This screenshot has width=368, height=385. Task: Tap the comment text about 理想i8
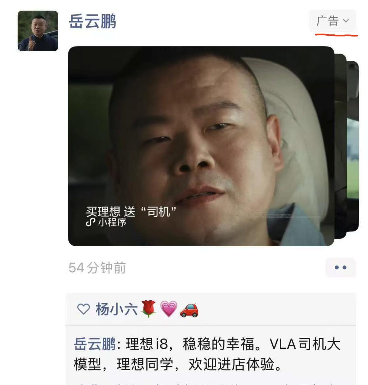(207, 354)
